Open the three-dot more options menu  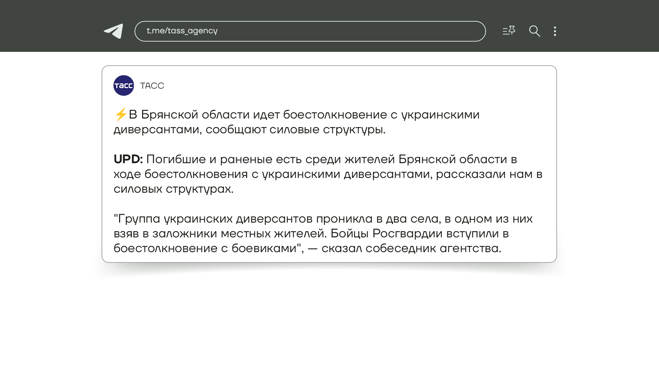(x=555, y=31)
